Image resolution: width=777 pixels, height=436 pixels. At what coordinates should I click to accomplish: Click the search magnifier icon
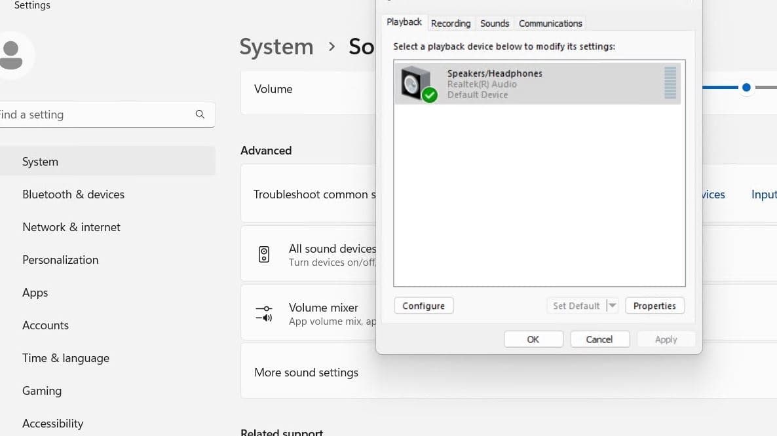(200, 115)
